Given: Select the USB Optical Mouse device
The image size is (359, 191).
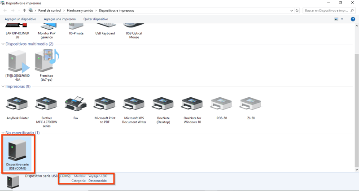Looking at the screenshot, I should pos(134,31).
